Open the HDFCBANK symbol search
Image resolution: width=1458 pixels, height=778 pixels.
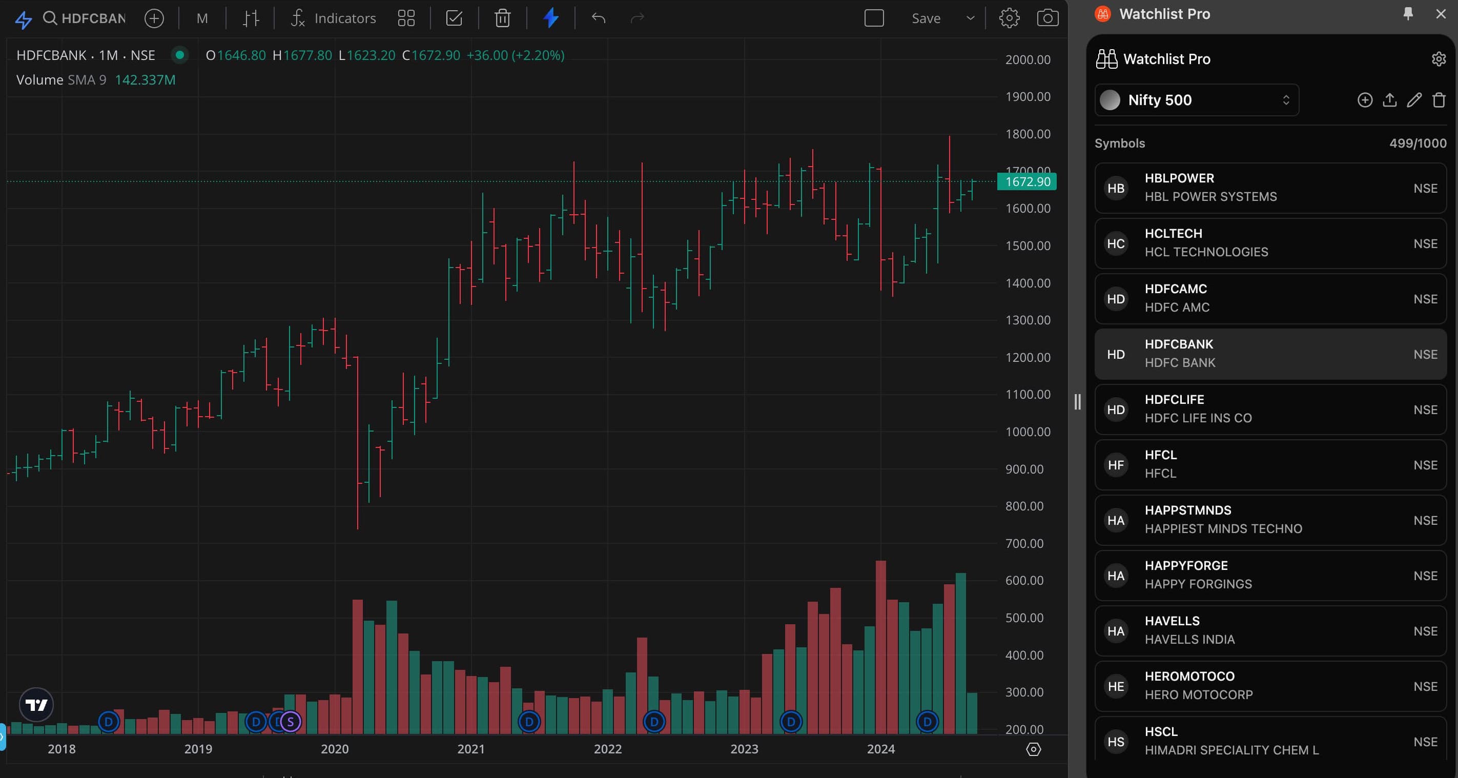[x=85, y=18]
